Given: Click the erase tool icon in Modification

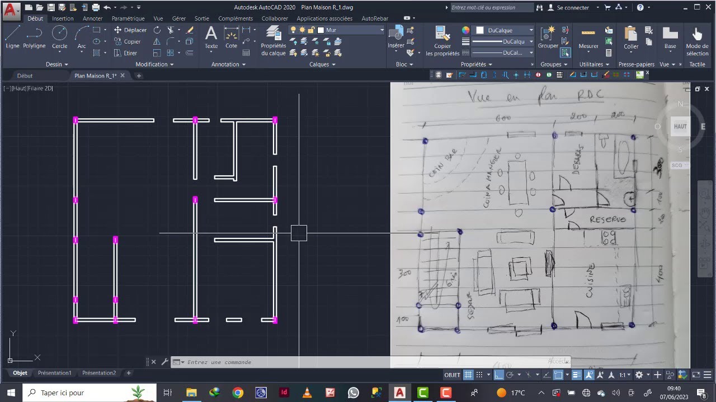Looking at the screenshot, I should 190,30.
